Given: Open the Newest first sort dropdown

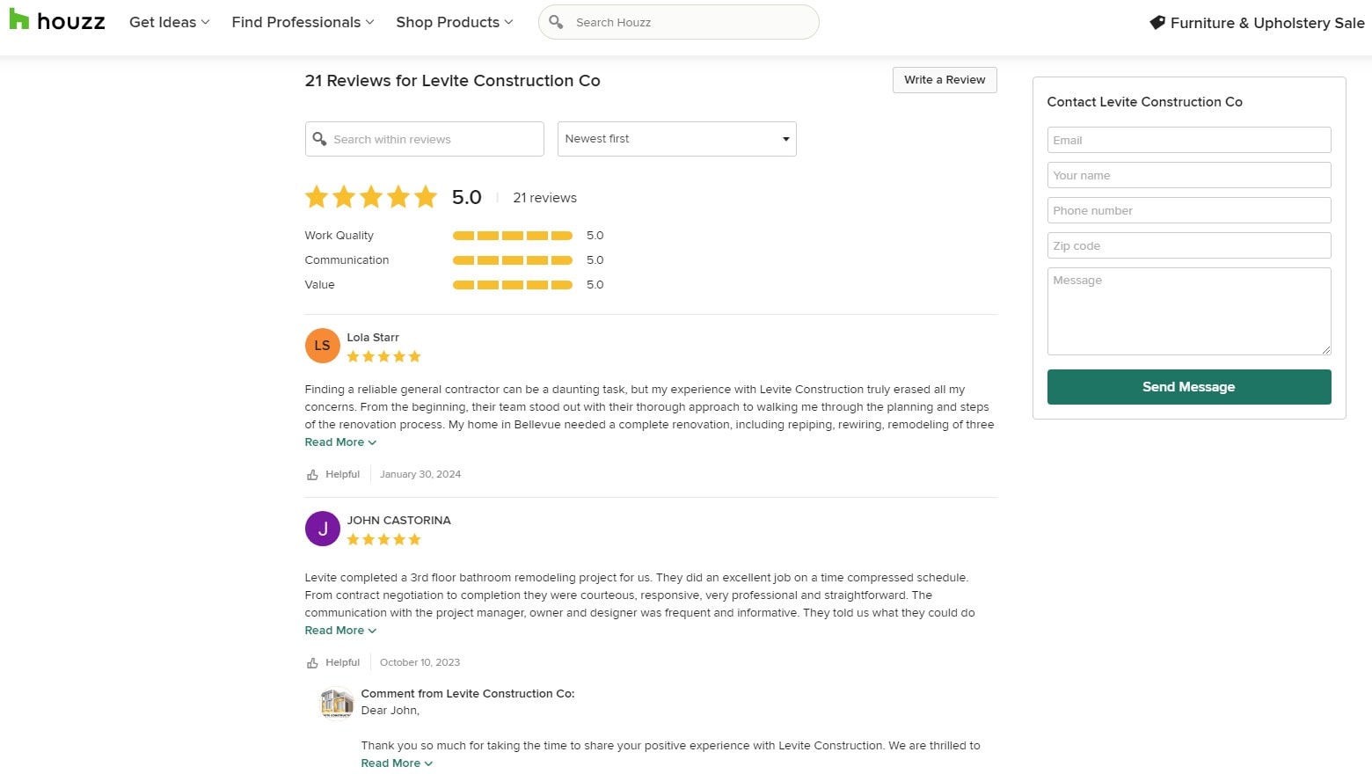Looking at the screenshot, I should coord(677,139).
